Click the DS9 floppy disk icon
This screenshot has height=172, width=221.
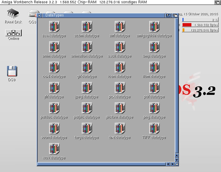[x=12, y=71]
